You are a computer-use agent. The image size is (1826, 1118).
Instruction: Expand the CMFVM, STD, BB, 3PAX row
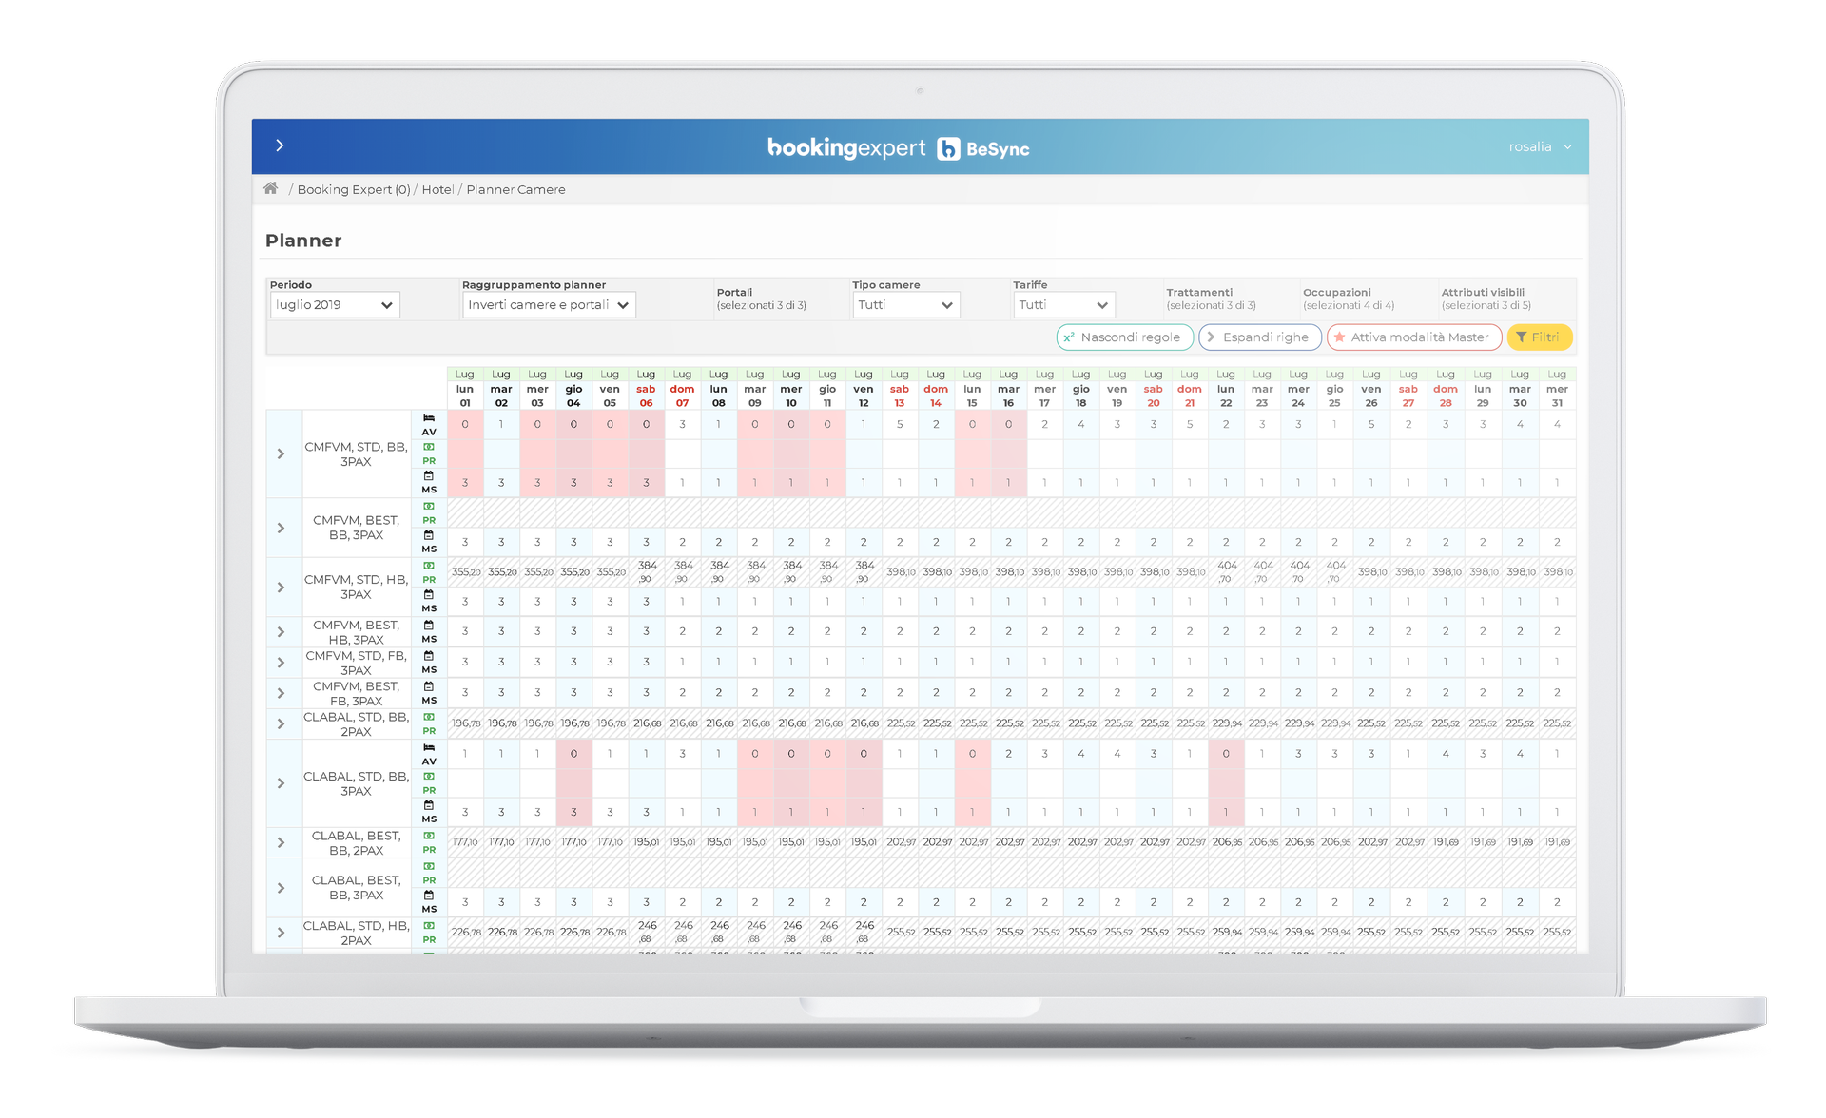click(x=282, y=453)
